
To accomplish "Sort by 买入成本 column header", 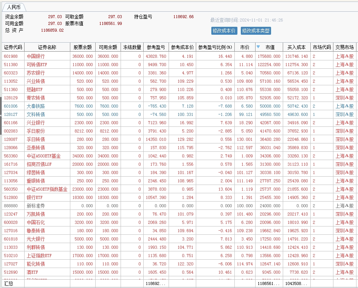I will (x=296, y=47).
